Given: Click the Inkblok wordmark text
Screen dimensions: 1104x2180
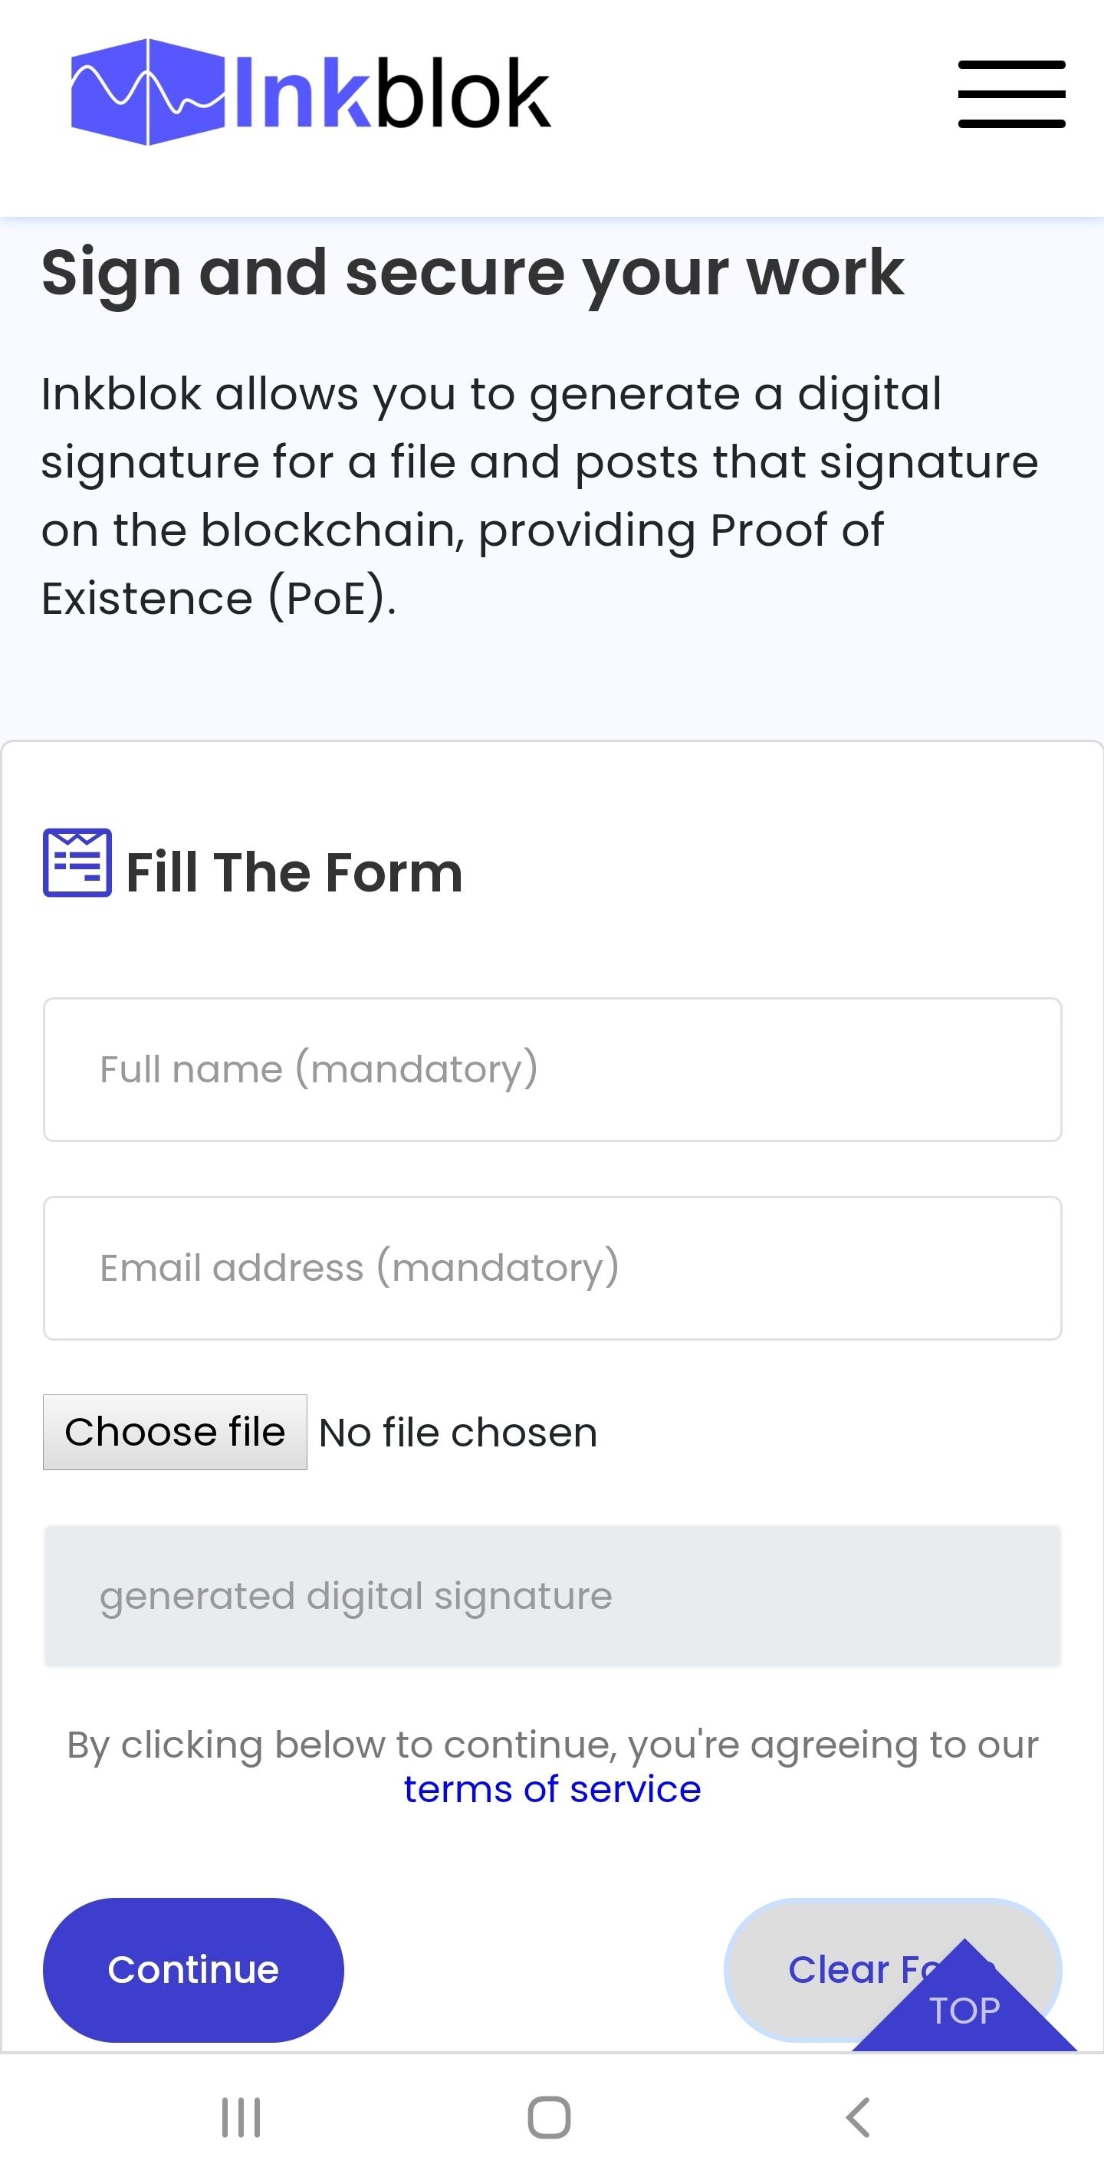Looking at the screenshot, I should coord(392,93).
